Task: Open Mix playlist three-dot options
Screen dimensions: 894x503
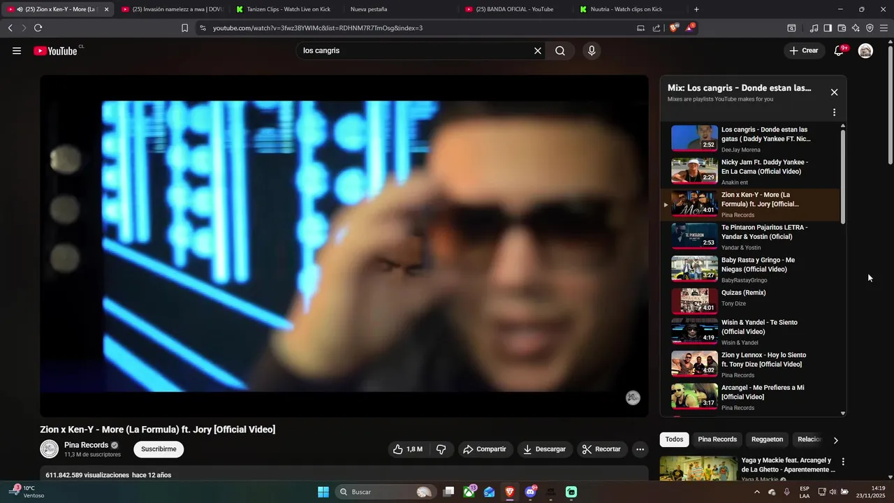Action: click(834, 112)
